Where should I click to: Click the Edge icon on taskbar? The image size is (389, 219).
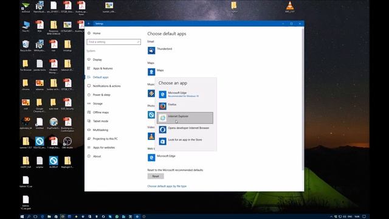42,217
